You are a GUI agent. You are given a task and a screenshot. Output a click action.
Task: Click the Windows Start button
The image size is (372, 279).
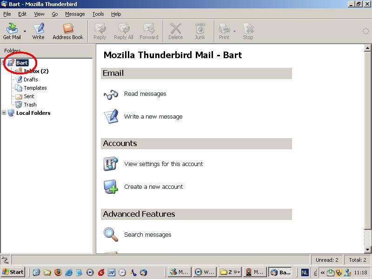pos(13,272)
